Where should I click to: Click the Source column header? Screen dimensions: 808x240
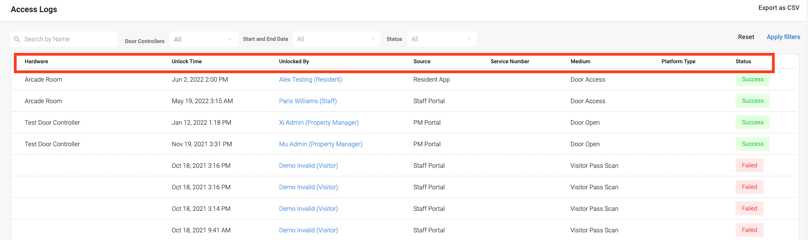pyautogui.click(x=422, y=62)
